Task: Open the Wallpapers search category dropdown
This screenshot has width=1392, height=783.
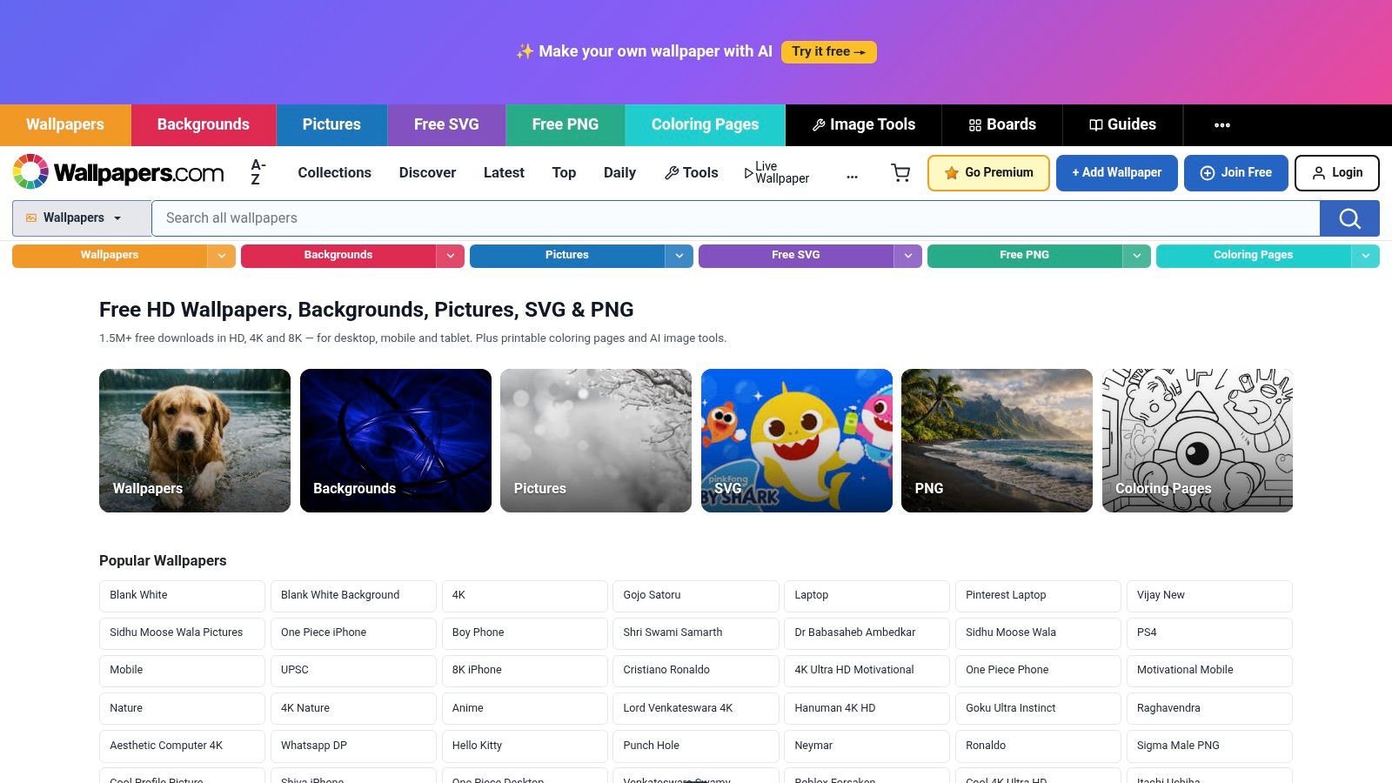Action: click(82, 218)
